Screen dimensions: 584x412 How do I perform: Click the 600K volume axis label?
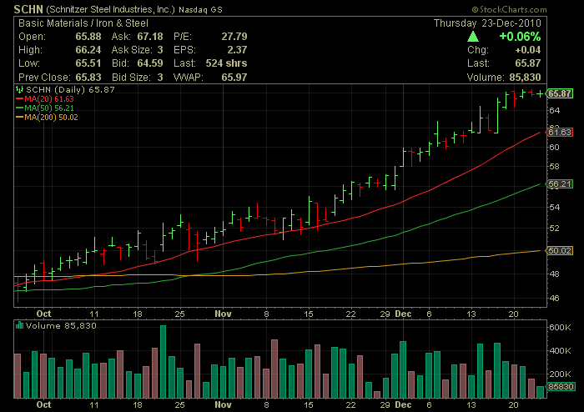tap(560, 327)
